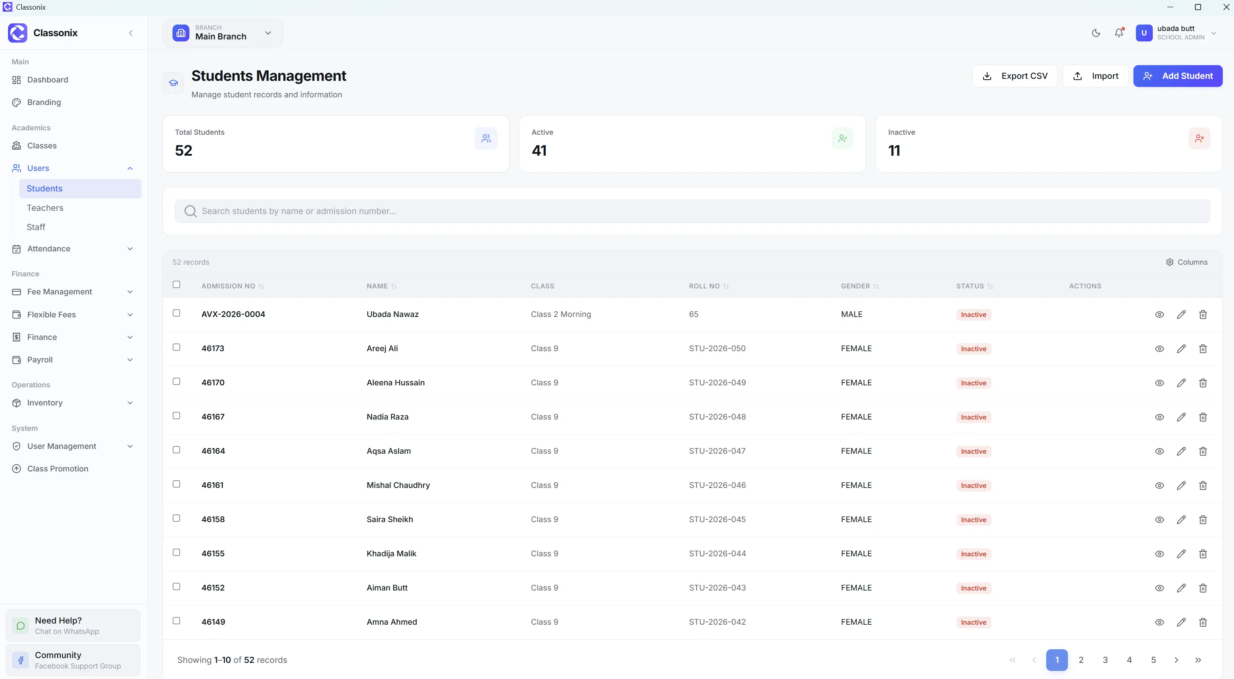Viewport: 1234px width, 679px height.
Task: Toggle dark mode with the moon icon
Action: tap(1096, 33)
